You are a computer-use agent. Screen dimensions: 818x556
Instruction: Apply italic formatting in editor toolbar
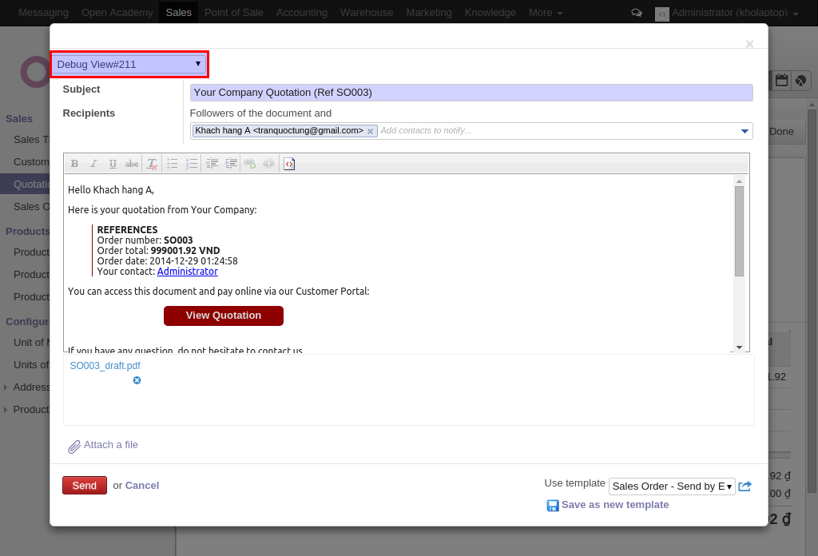click(x=93, y=164)
